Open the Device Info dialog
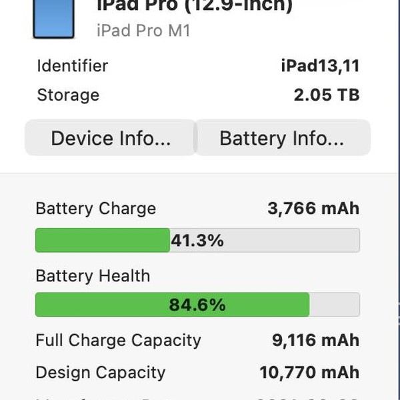Screen dimensions: 400x400 pos(111,138)
